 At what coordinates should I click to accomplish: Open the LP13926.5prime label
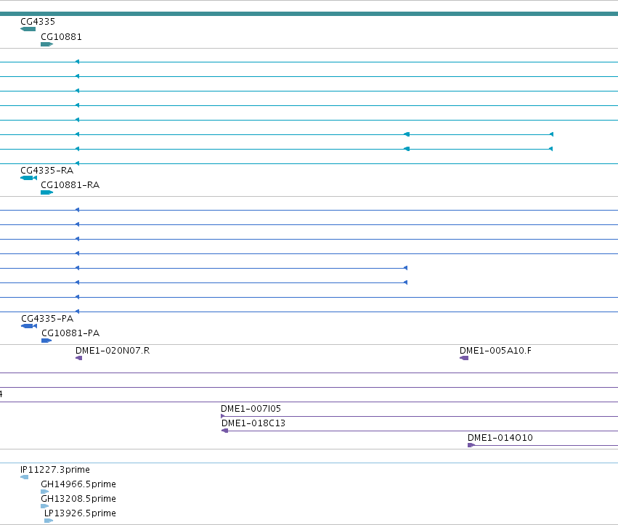(80, 513)
